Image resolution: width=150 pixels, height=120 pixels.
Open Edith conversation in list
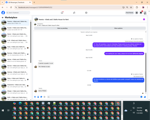click(15, 98)
